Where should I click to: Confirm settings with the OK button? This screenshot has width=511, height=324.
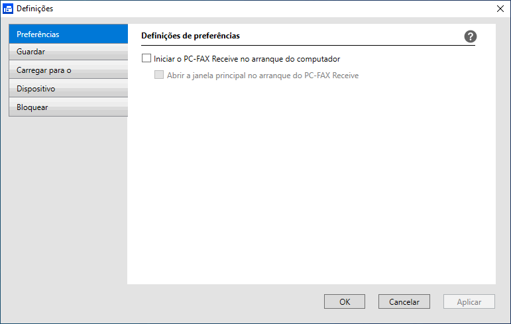click(x=345, y=301)
